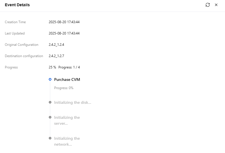225x153 pixels.
Task: Click the Initializing the network step dot
Action: pos(50,138)
